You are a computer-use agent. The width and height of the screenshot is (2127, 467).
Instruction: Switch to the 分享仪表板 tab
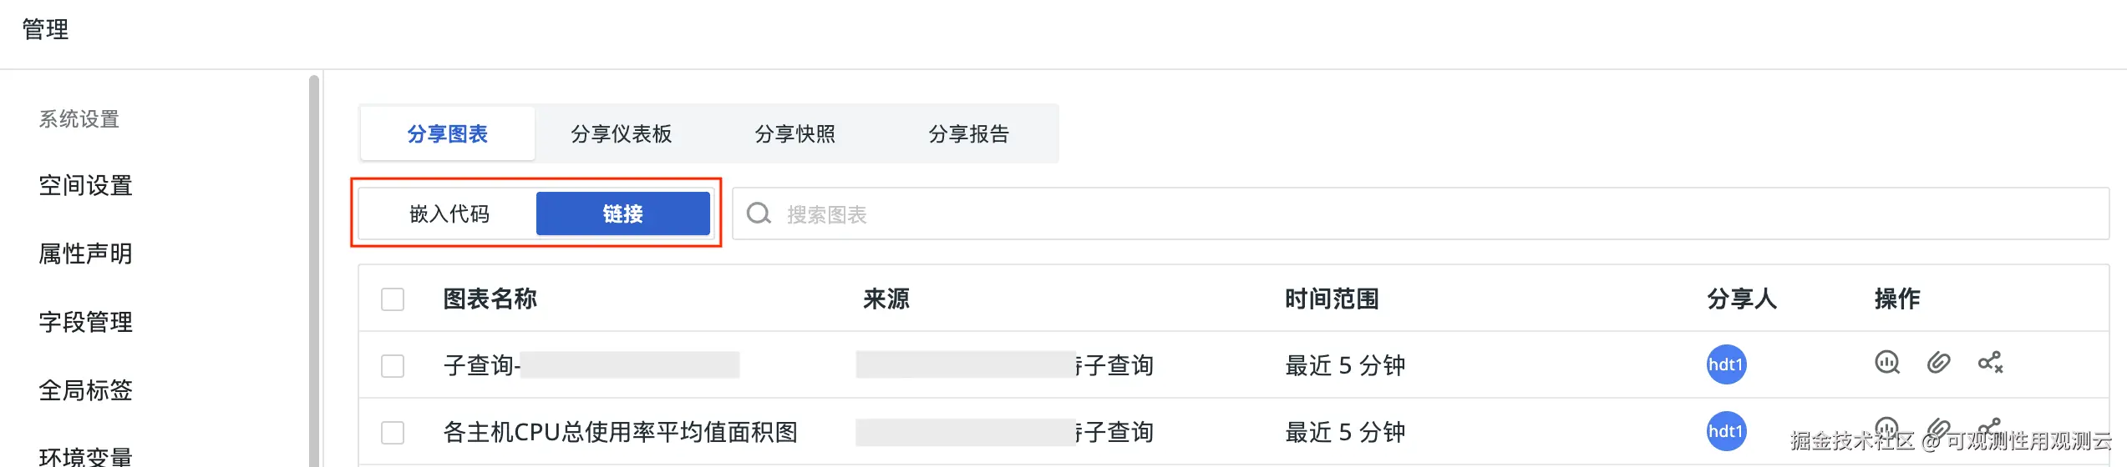621,133
